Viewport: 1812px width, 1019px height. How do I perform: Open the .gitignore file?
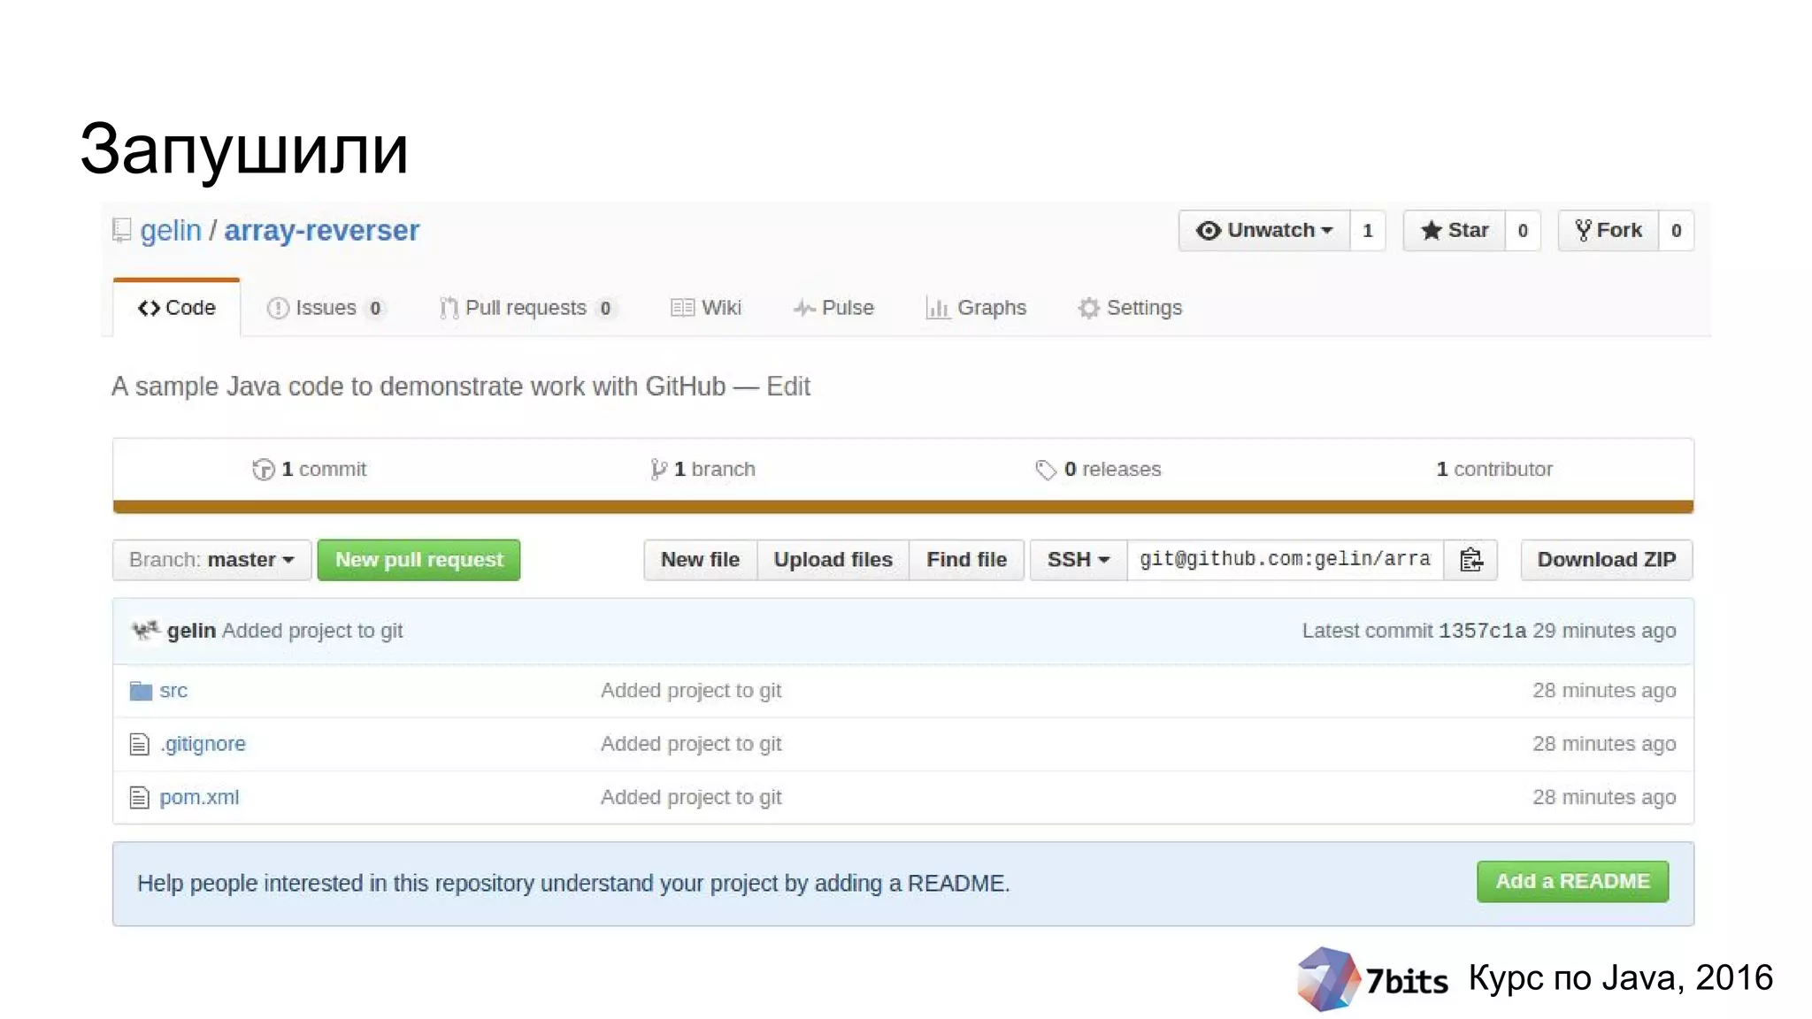pos(203,744)
